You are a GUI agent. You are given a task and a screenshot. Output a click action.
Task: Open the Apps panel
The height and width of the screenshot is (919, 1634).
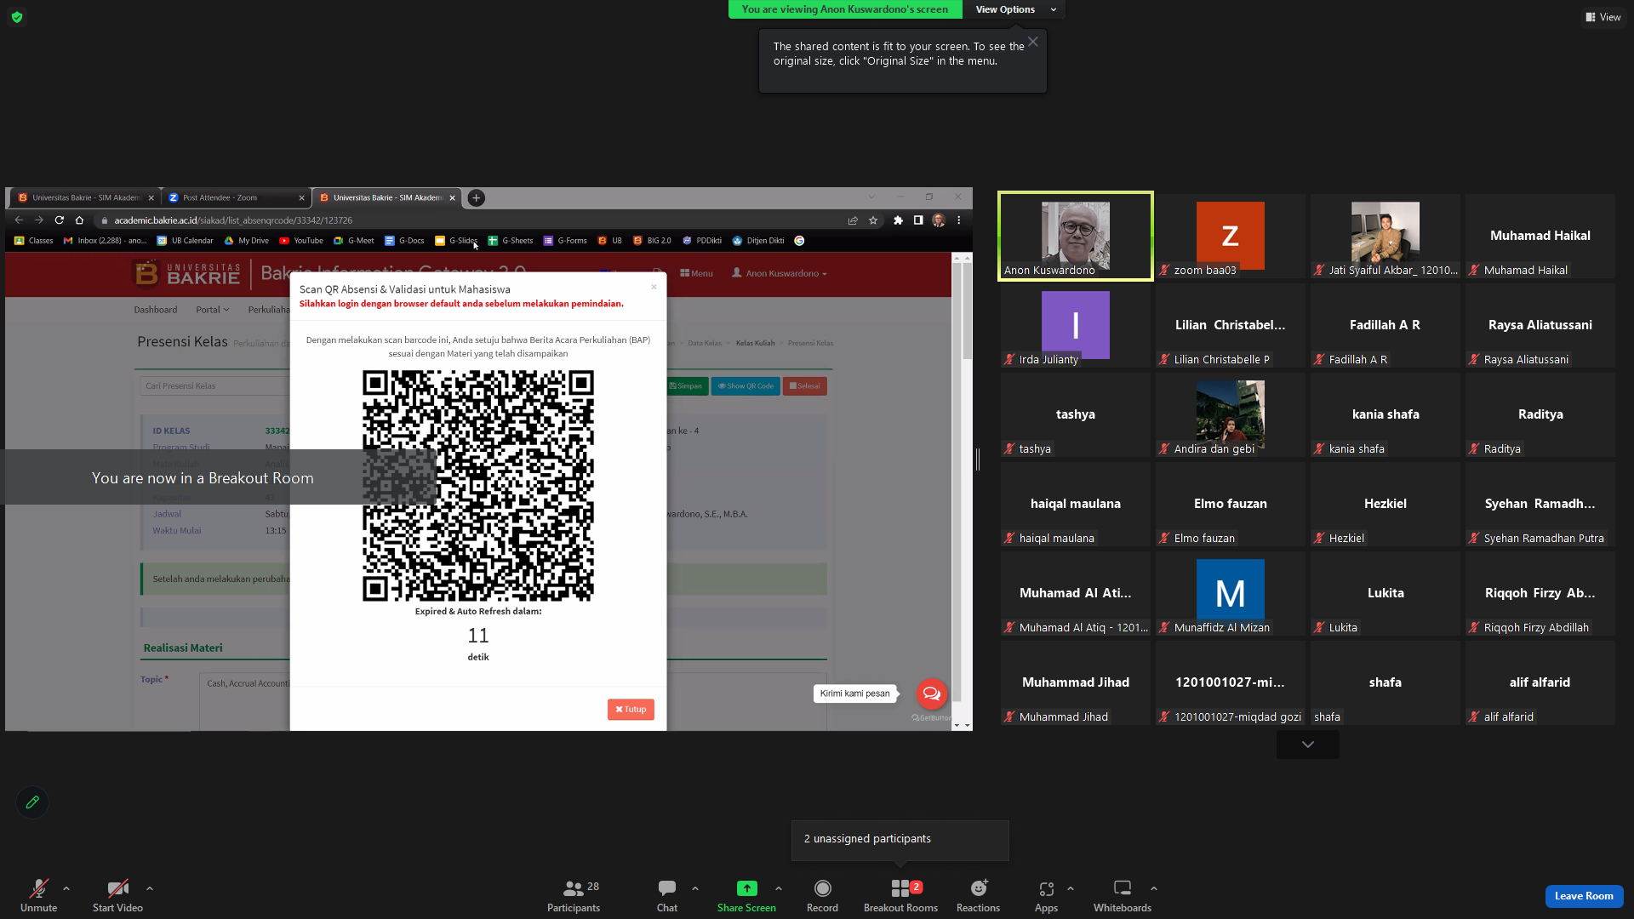click(x=1046, y=895)
